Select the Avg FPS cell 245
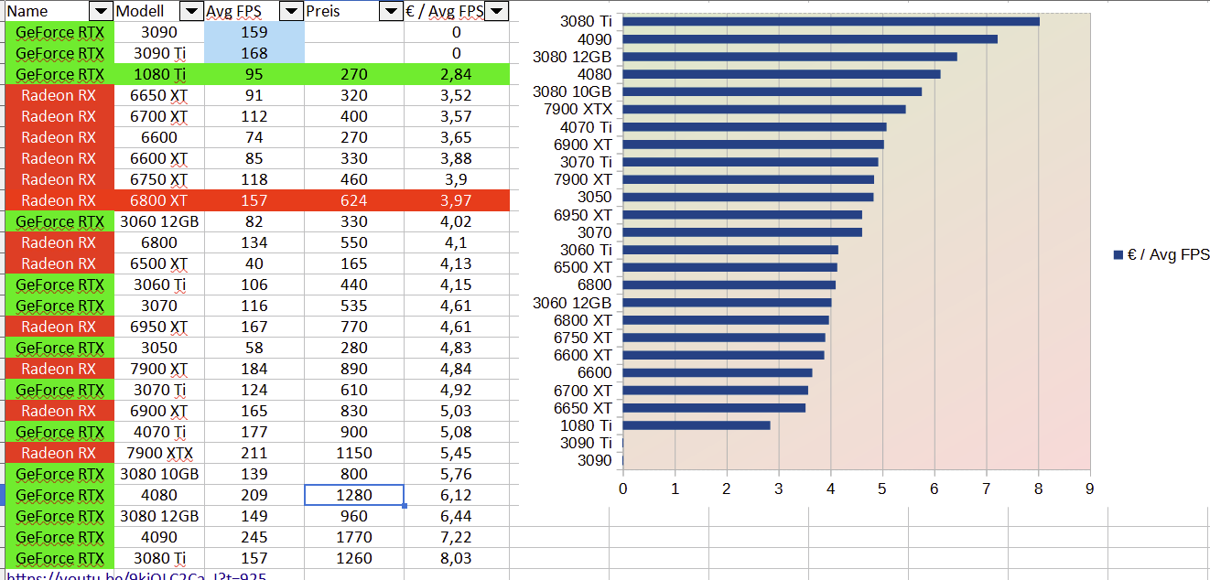 click(x=254, y=537)
